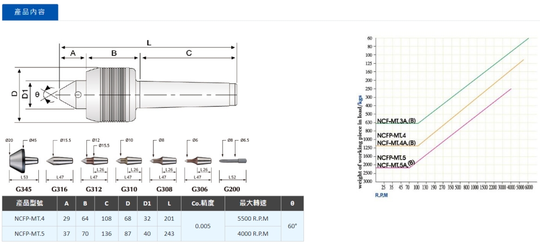540x246 pixels.
Task: Click the G345 center tip image
Action: [23, 160]
